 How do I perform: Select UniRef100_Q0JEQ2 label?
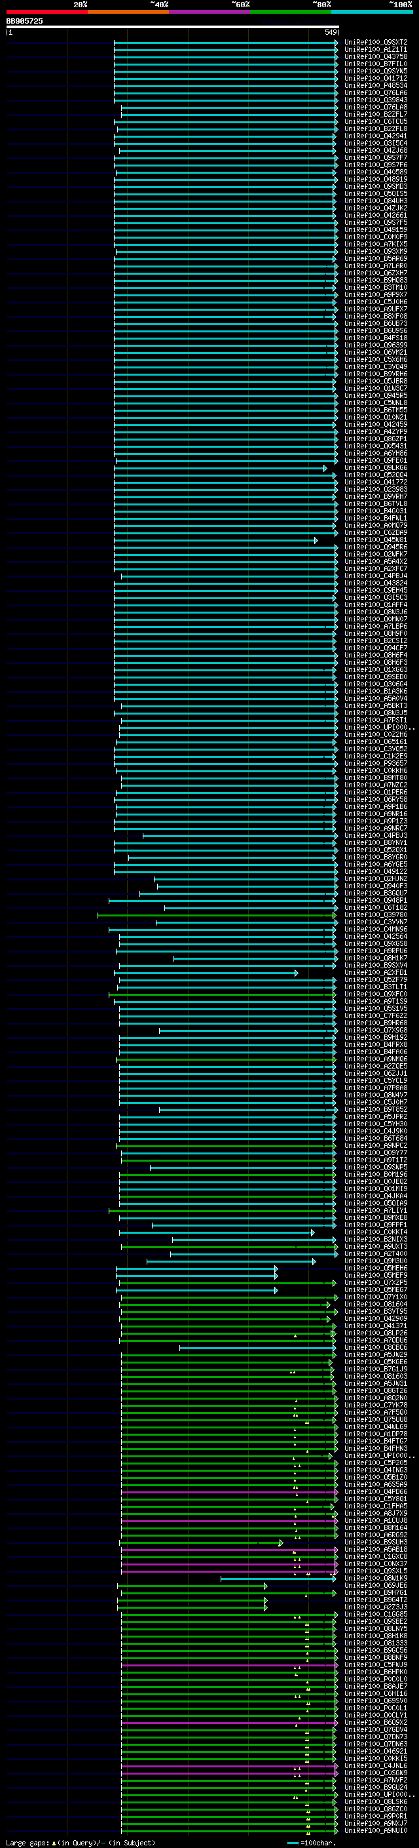[x=376, y=1181]
